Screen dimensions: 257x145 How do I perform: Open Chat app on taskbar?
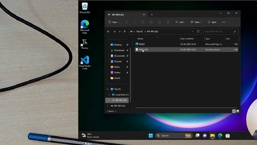pos(205,136)
